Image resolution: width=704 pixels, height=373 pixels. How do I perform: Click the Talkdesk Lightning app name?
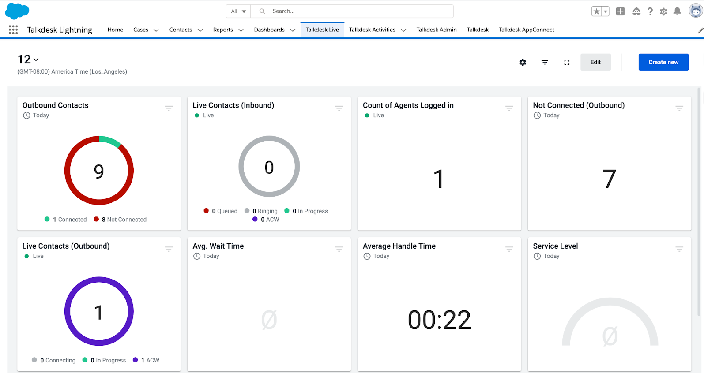point(60,30)
